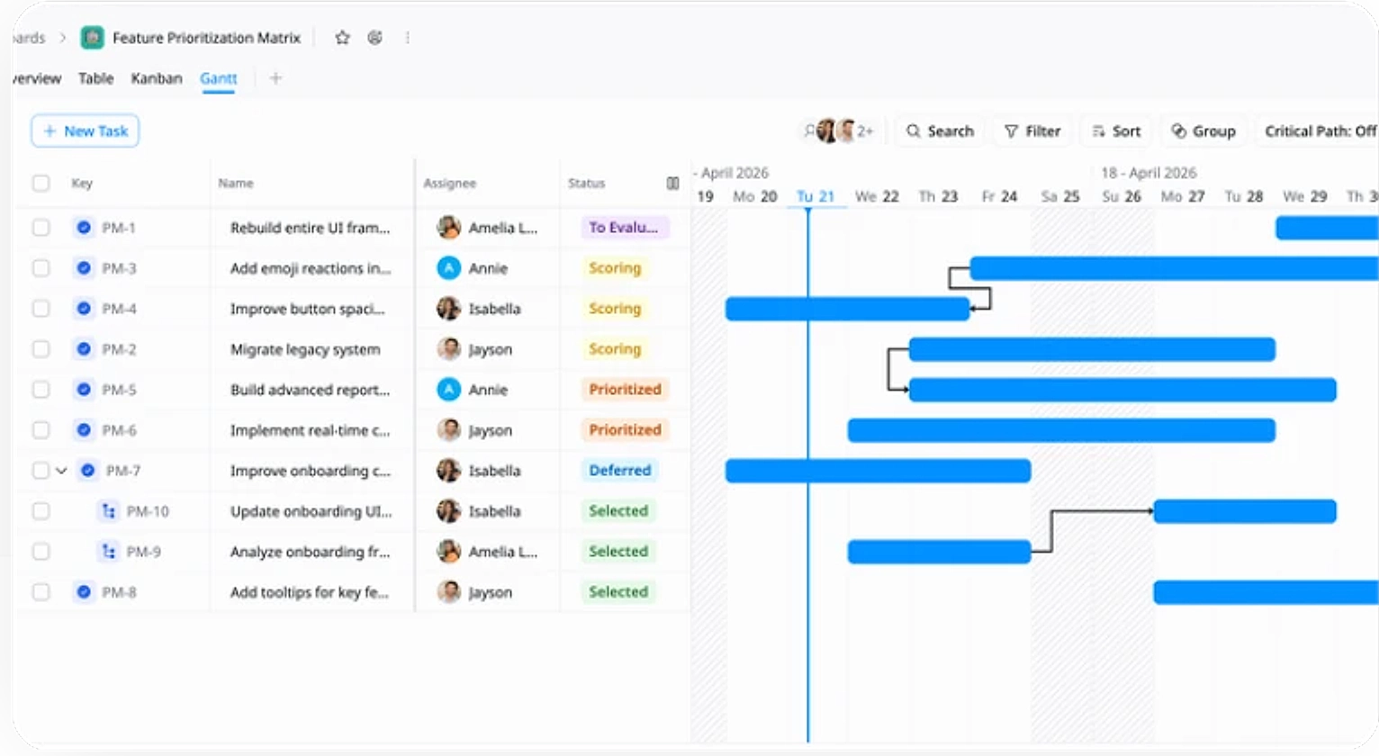The image size is (1379, 756).
Task: Toggle the Critical Path setting
Action: pyautogui.click(x=1318, y=131)
